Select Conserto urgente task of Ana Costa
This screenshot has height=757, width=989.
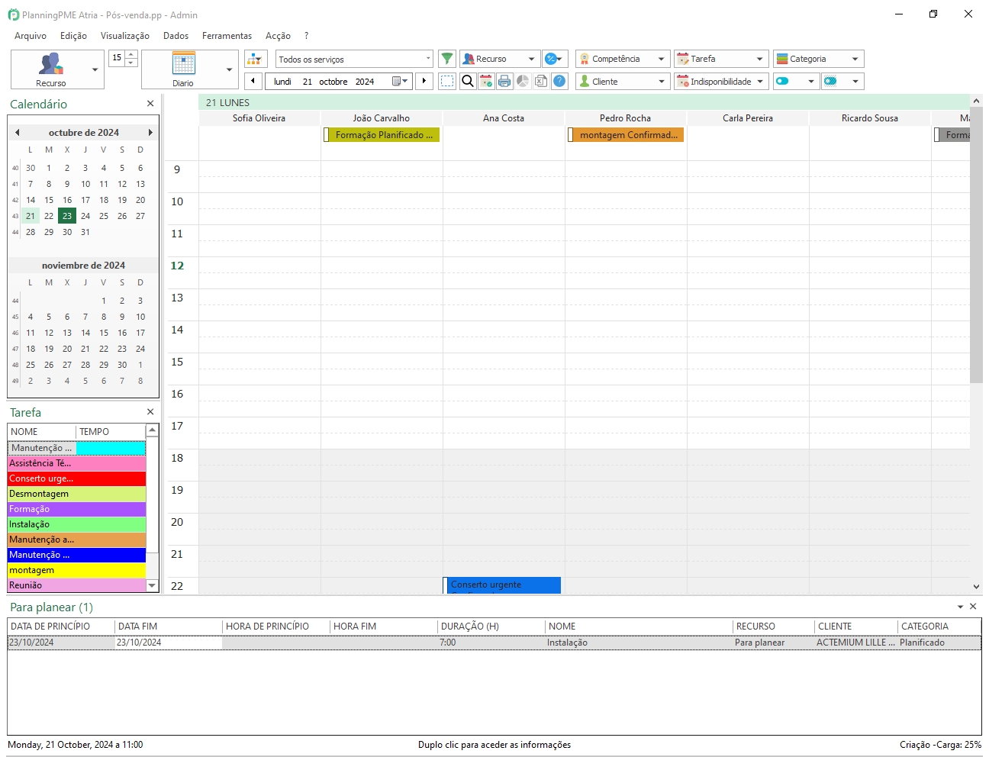point(502,585)
